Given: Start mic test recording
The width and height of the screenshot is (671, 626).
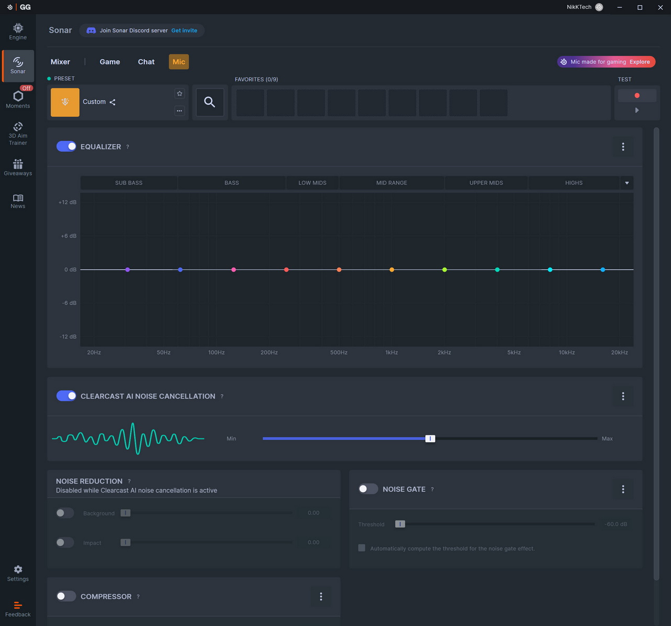Looking at the screenshot, I should pos(637,96).
